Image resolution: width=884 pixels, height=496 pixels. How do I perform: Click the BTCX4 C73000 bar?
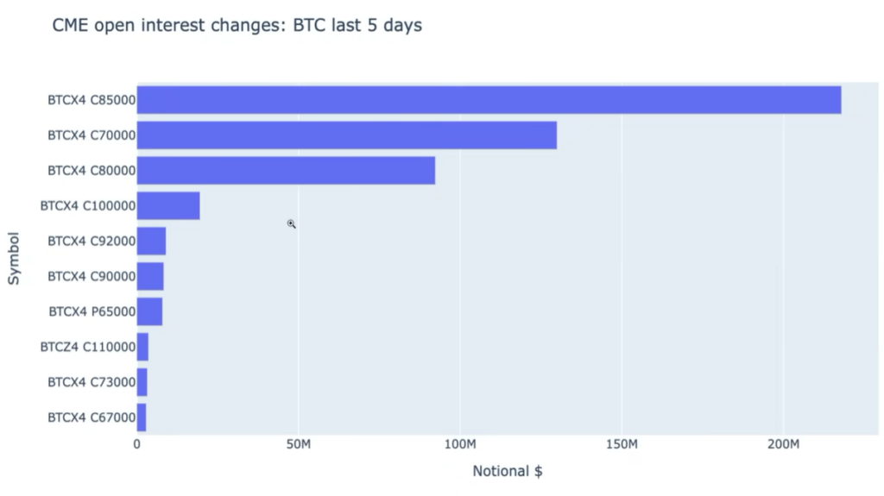[x=142, y=383]
